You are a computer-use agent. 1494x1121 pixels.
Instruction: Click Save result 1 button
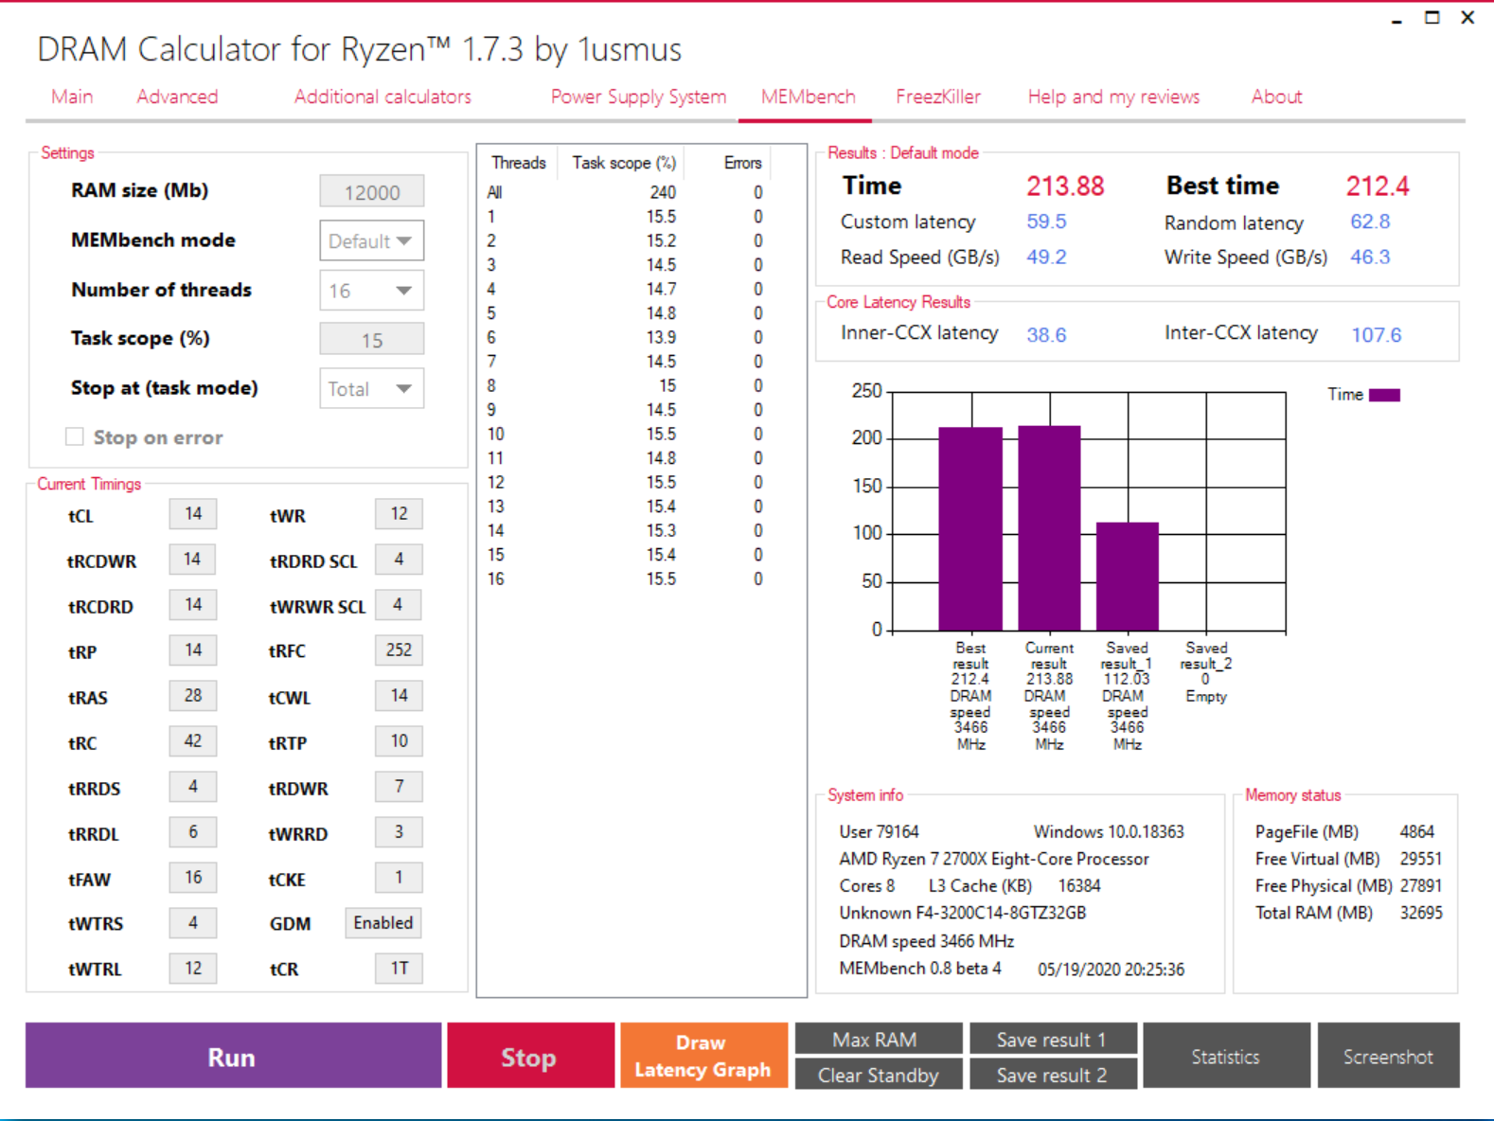click(1053, 1039)
